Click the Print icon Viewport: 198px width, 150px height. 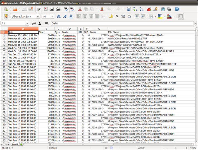(x=52, y=9)
